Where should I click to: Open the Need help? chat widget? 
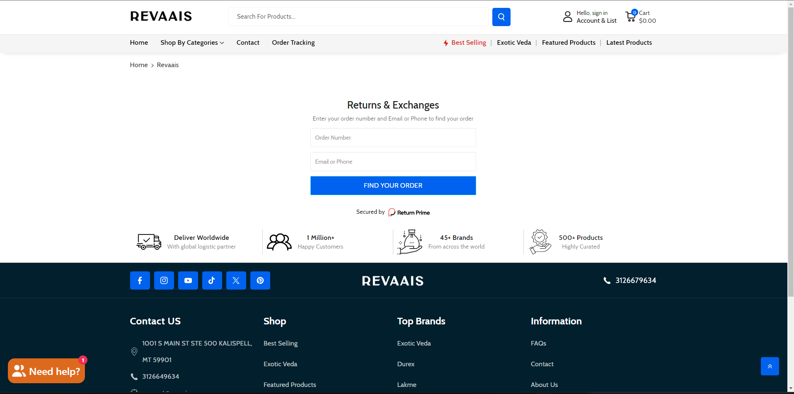[46, 371]
